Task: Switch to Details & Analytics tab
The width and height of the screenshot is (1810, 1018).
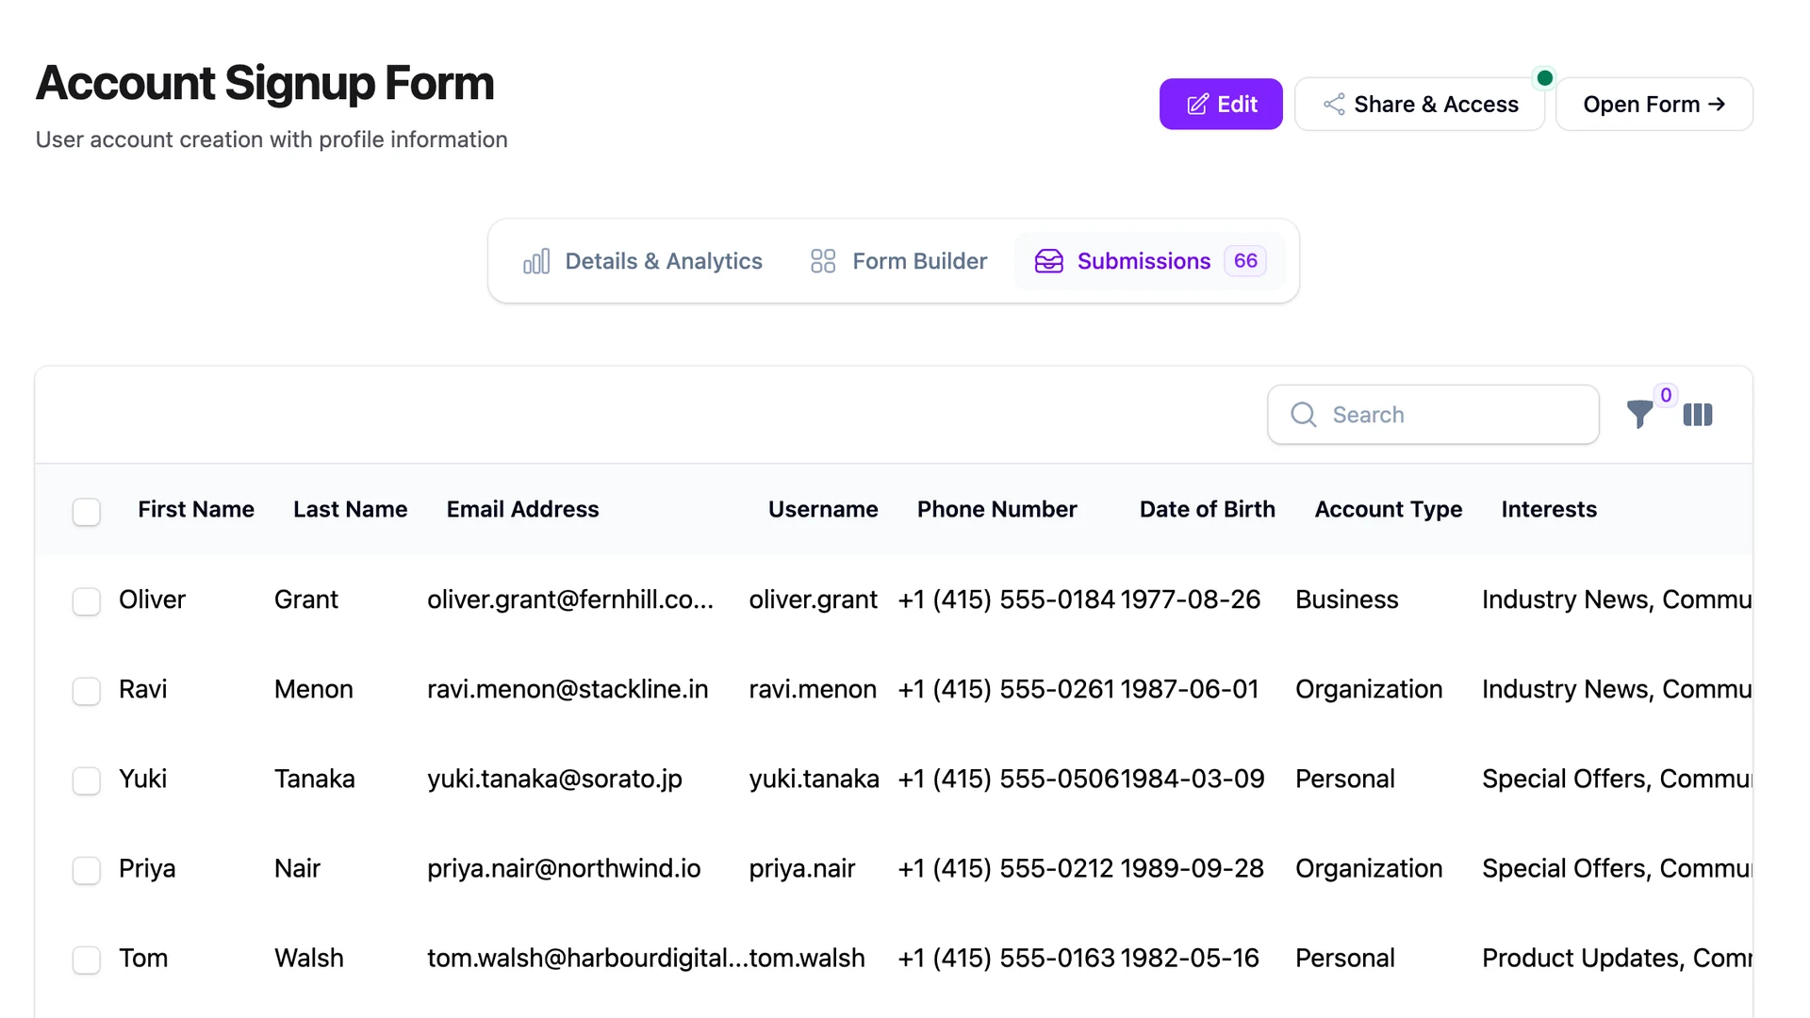Action: click(643, 261)
